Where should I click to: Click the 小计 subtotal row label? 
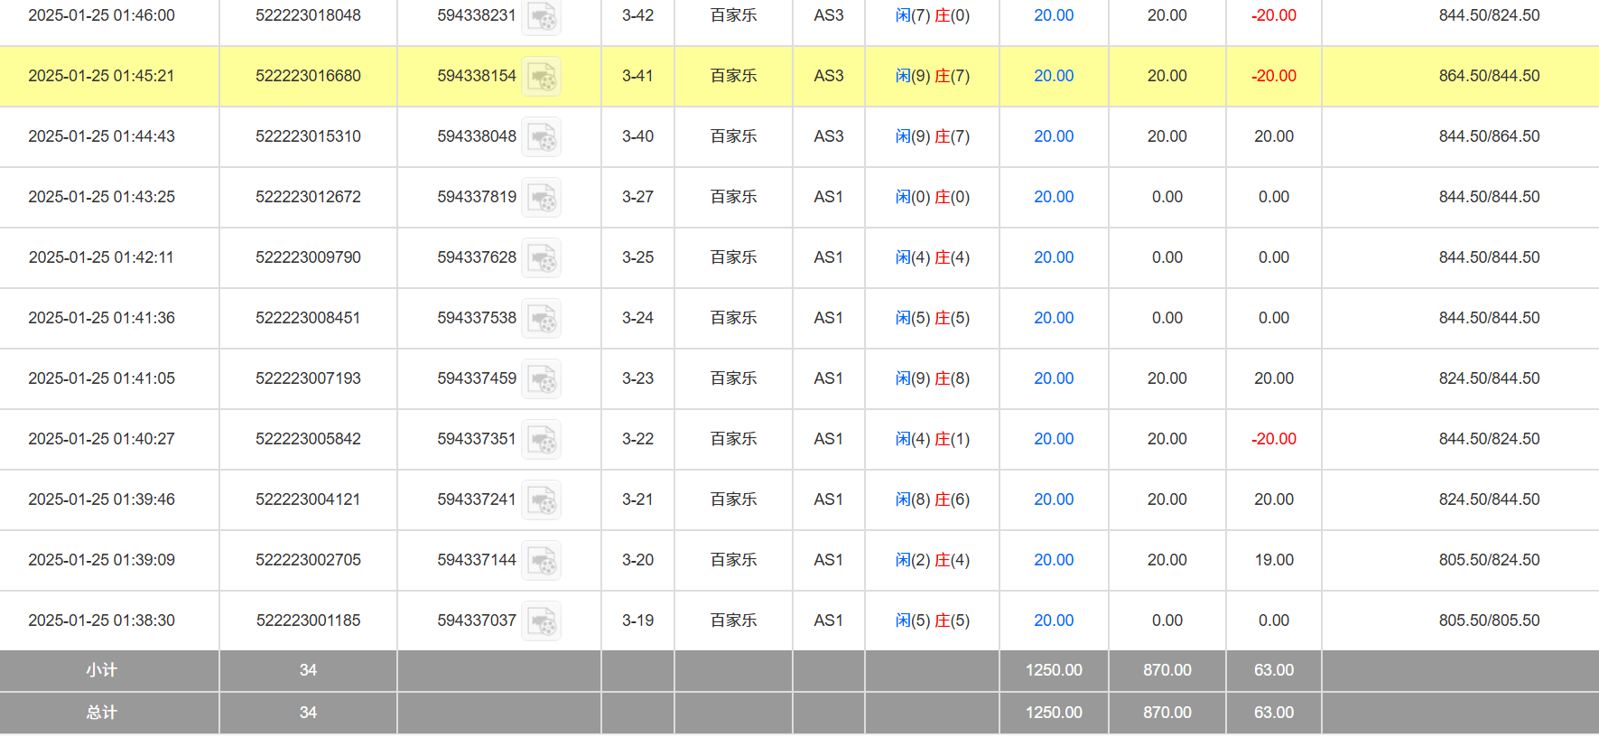coord(101,670)
